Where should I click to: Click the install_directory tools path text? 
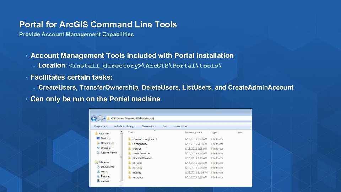click(145, 65)
